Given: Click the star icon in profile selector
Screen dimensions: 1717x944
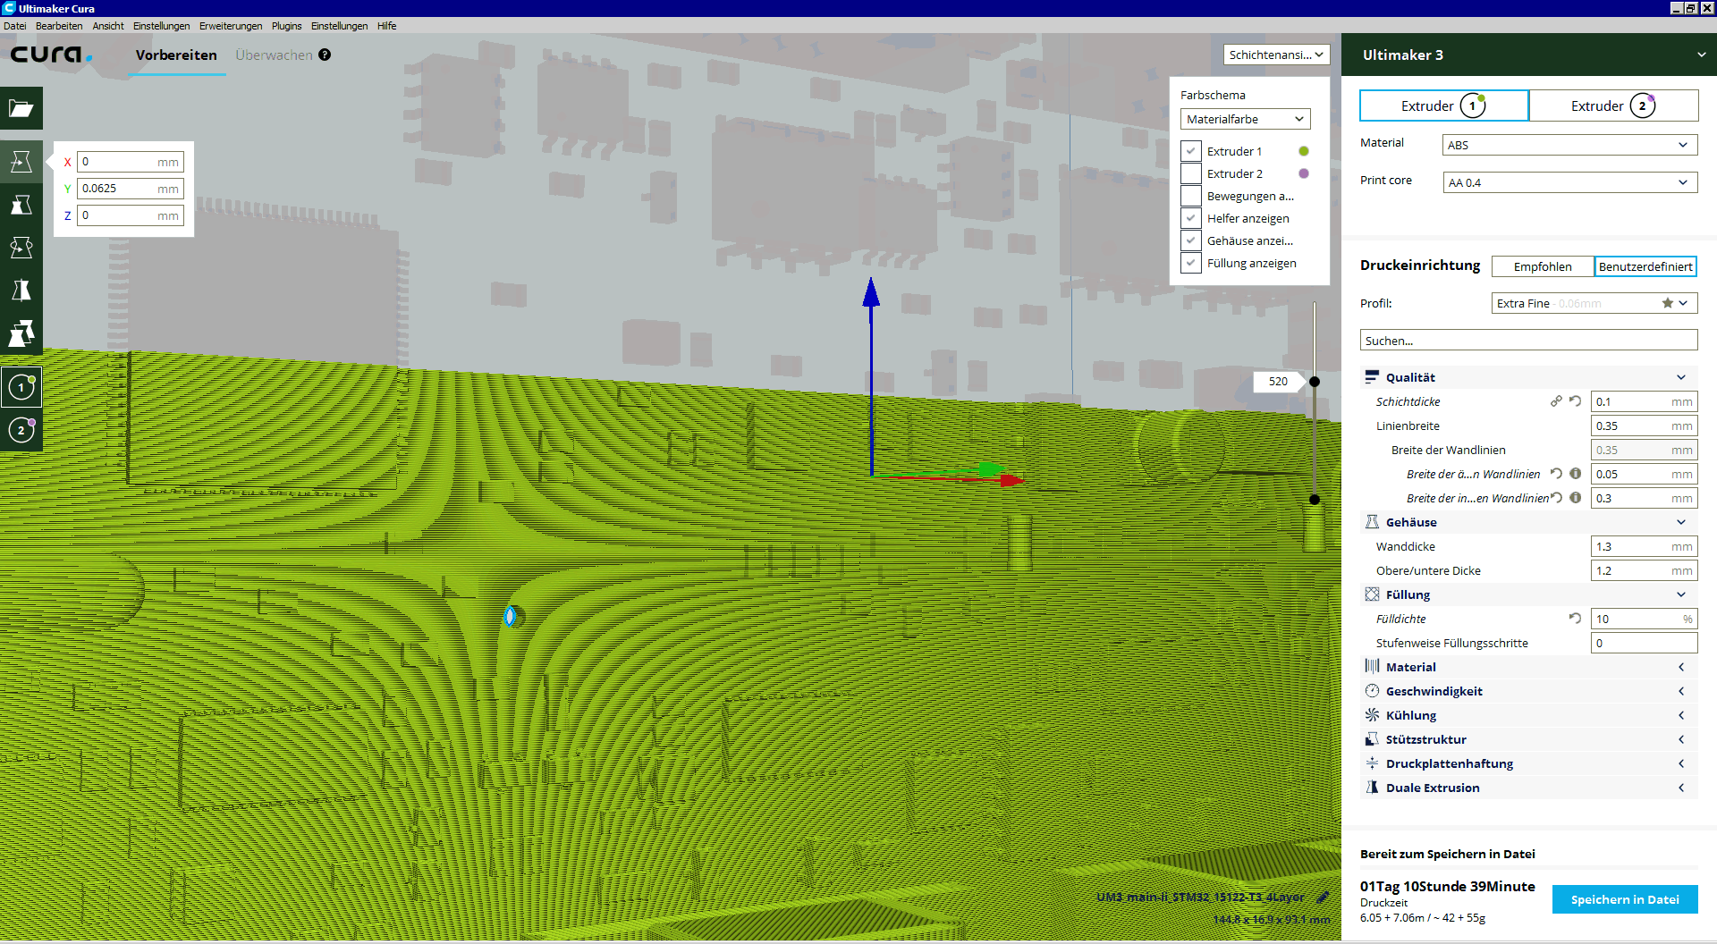Looking at the screenshot, I should (x=1668, y=303).
